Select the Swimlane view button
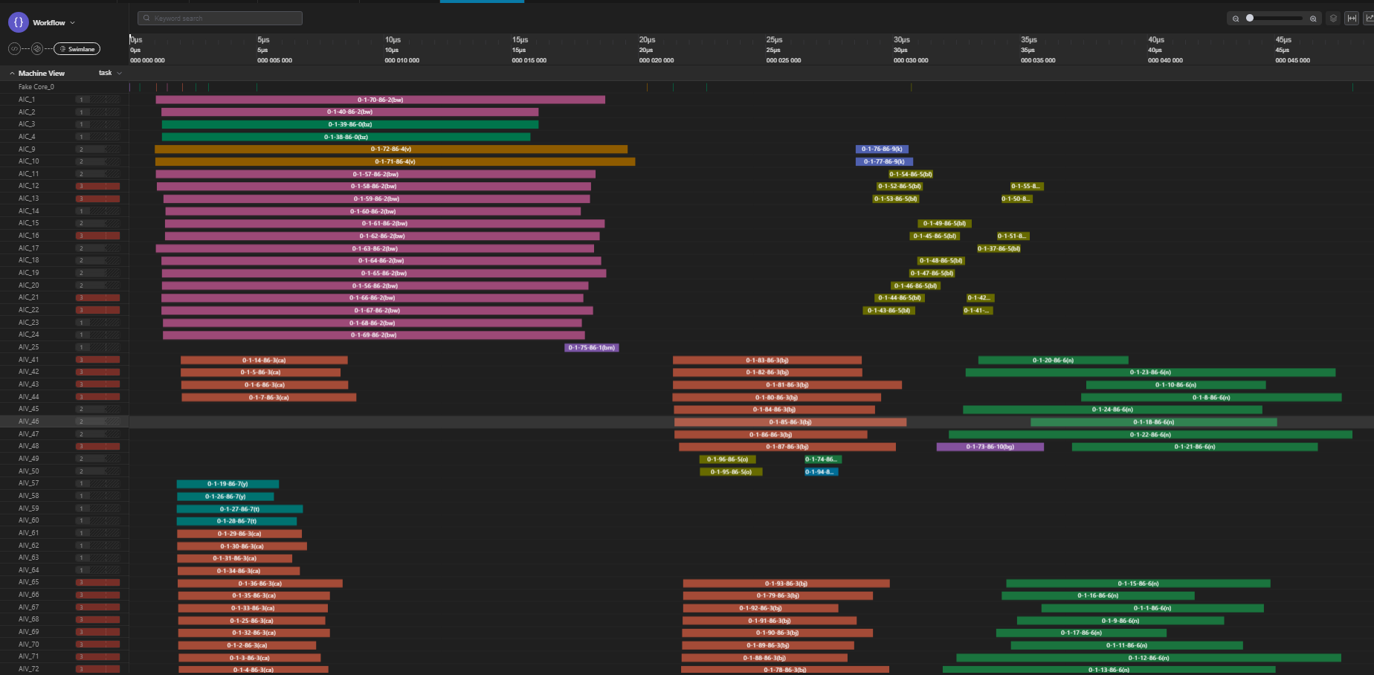Screen dimensions: 1374x675 (77, 49)
